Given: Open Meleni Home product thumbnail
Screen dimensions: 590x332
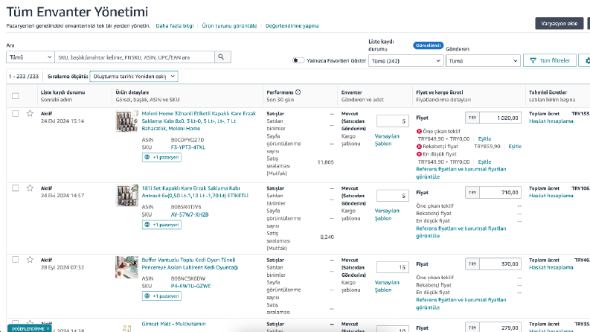Looking at the screenshot, I should (126, 121).
